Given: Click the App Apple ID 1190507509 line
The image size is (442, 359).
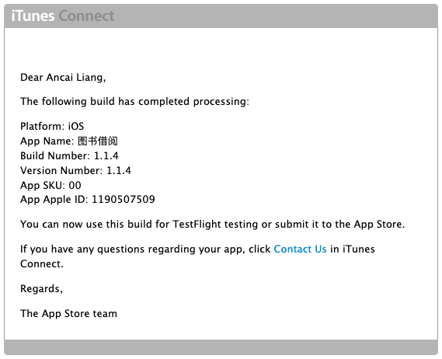Looking at the screenshot, I should (x=88, y=200).
